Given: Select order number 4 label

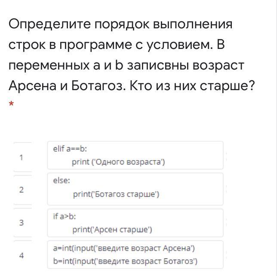Looking at the screenshot, I should click(22, 255).
